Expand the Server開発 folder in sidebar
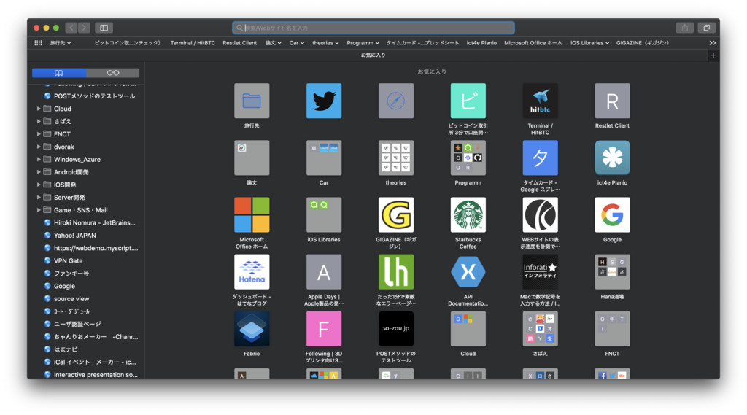The image size is (747, 415). pos(39,197)
